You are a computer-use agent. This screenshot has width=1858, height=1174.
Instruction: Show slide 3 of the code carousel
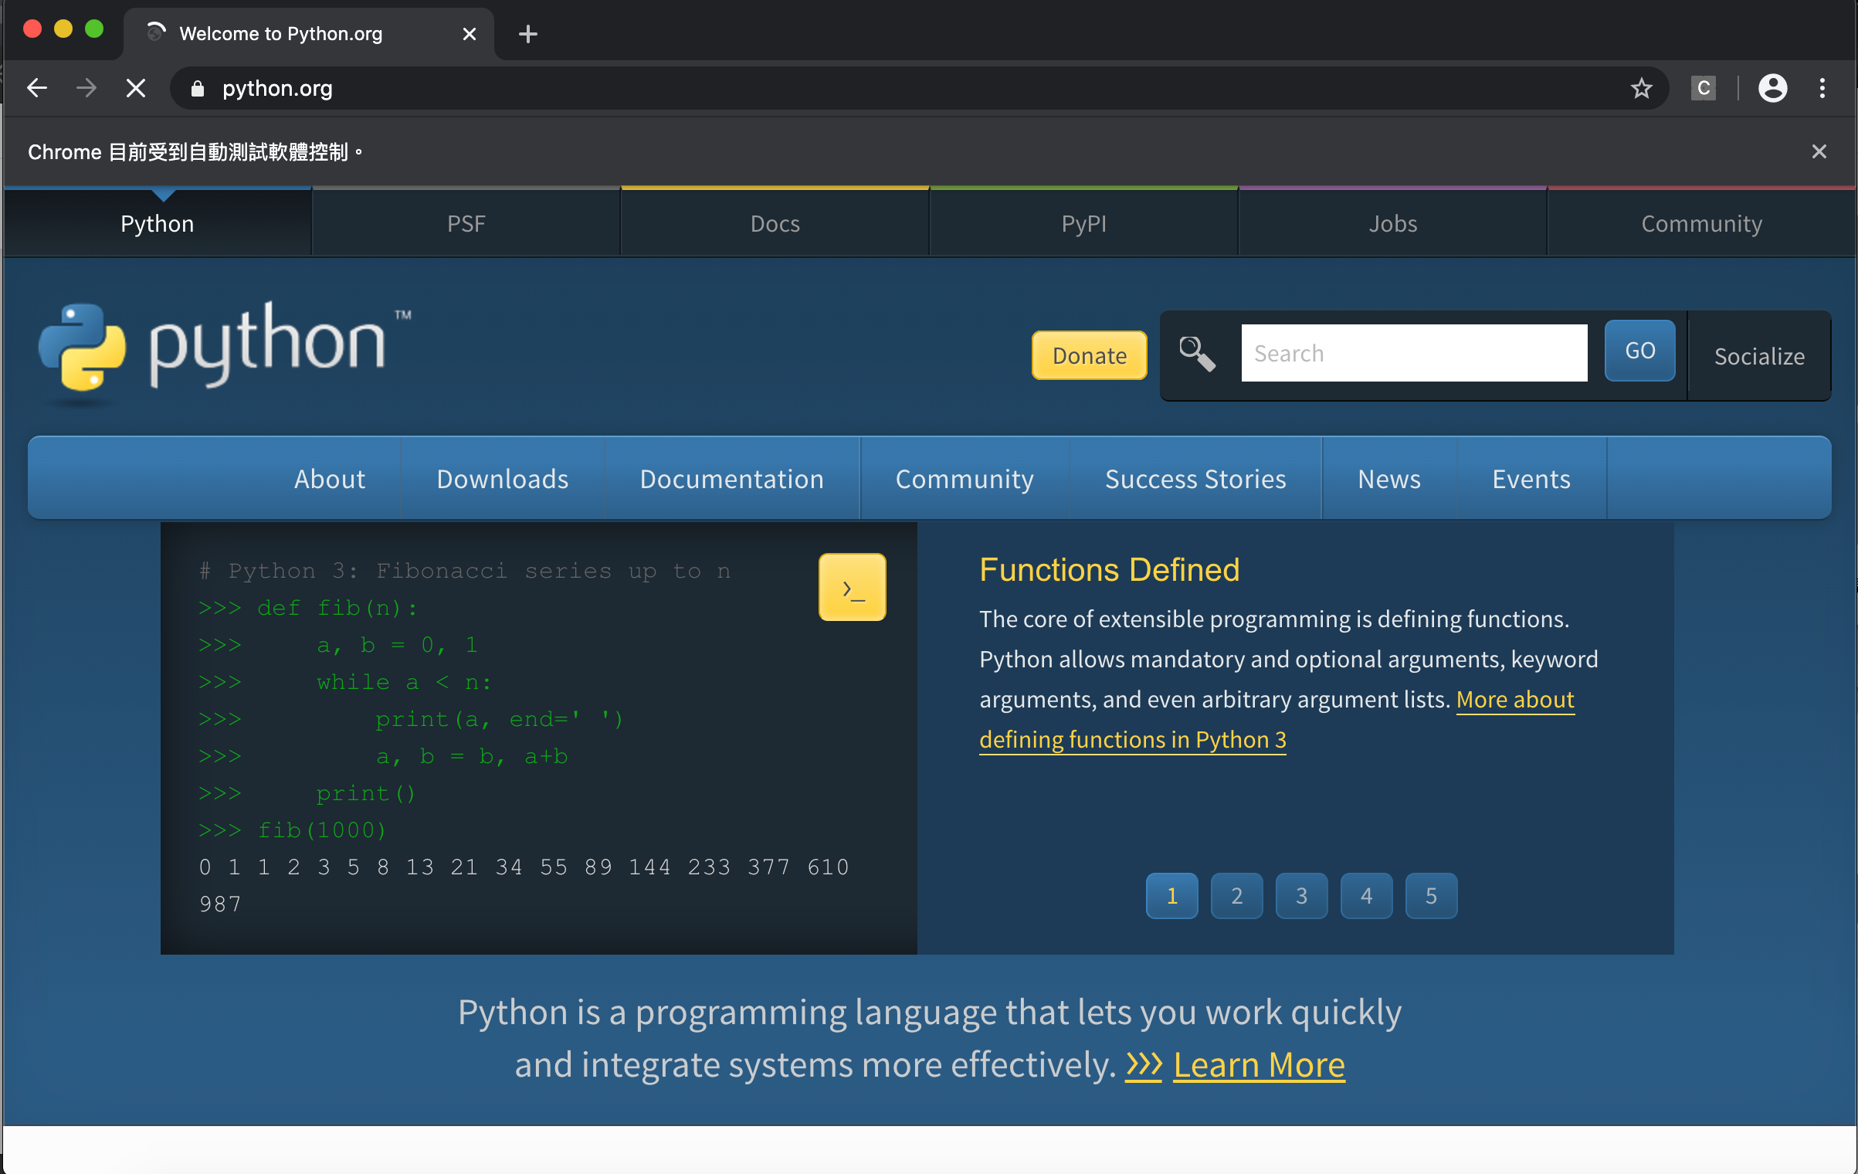pos(1302,896)
